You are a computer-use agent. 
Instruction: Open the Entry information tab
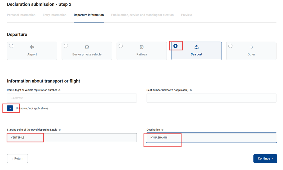(x=55, y=15)
